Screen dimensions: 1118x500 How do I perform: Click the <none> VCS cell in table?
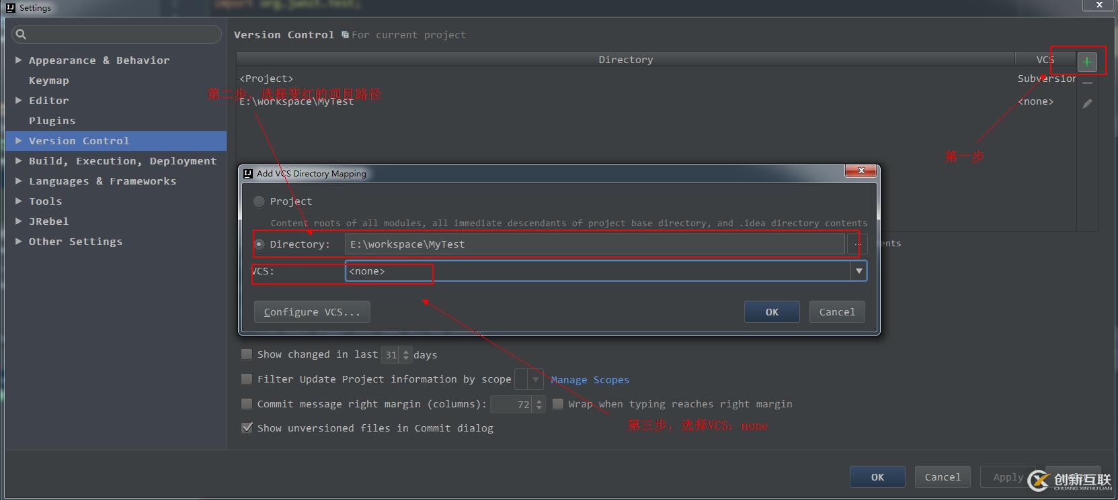coord(1036,101)
